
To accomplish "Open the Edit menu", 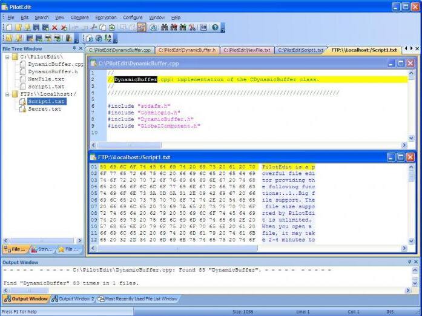I will pos(24,18).
